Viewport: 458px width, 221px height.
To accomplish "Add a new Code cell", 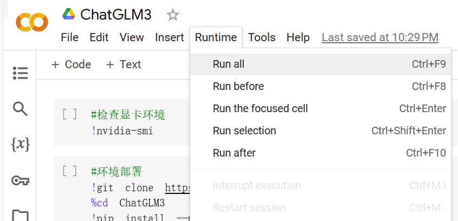I will (x=71, y=64).
